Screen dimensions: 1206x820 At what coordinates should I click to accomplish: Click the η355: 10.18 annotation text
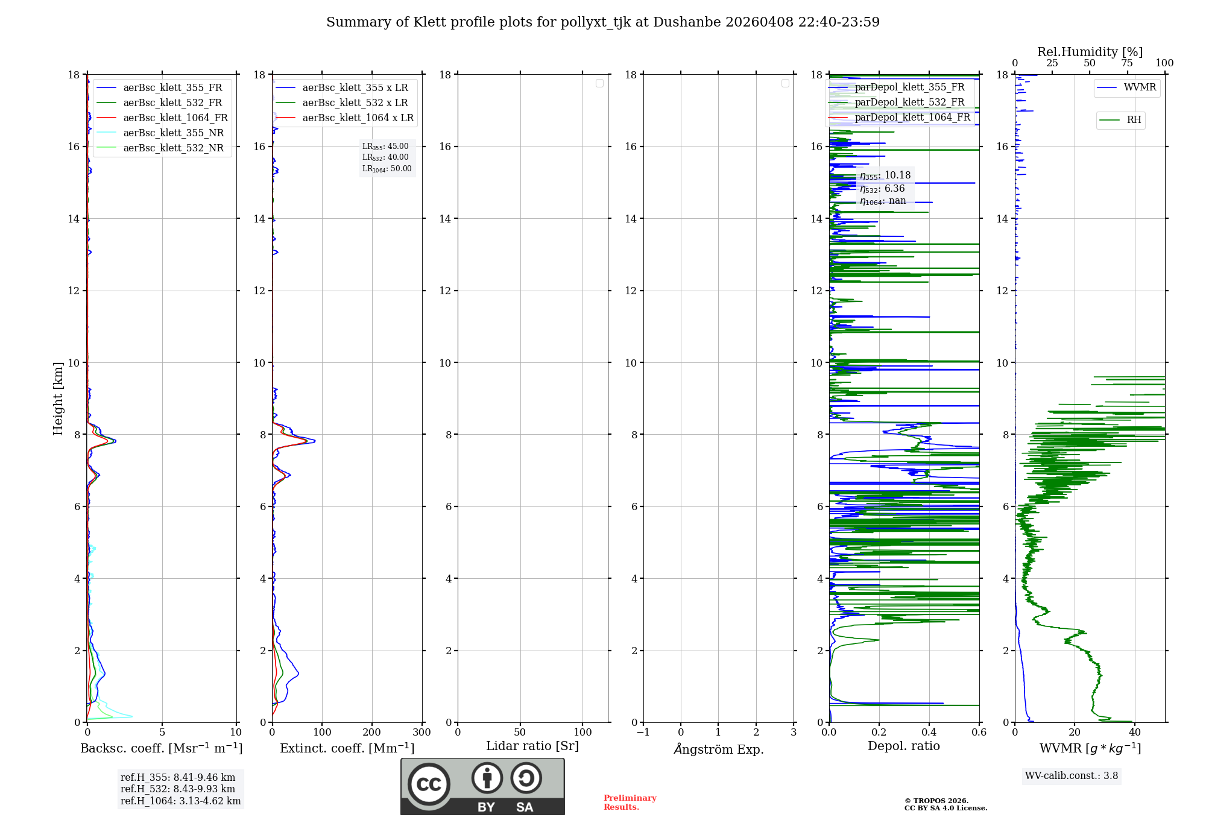pos(885,175)
